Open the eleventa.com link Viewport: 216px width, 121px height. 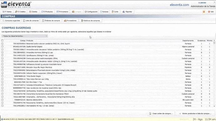point(179,5)
